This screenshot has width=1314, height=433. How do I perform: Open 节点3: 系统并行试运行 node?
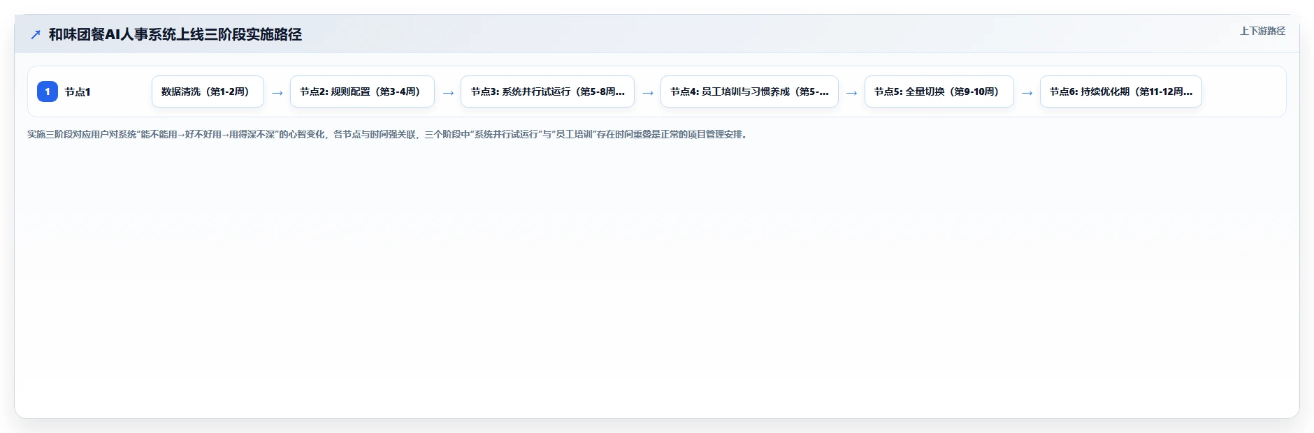point(547,91)
